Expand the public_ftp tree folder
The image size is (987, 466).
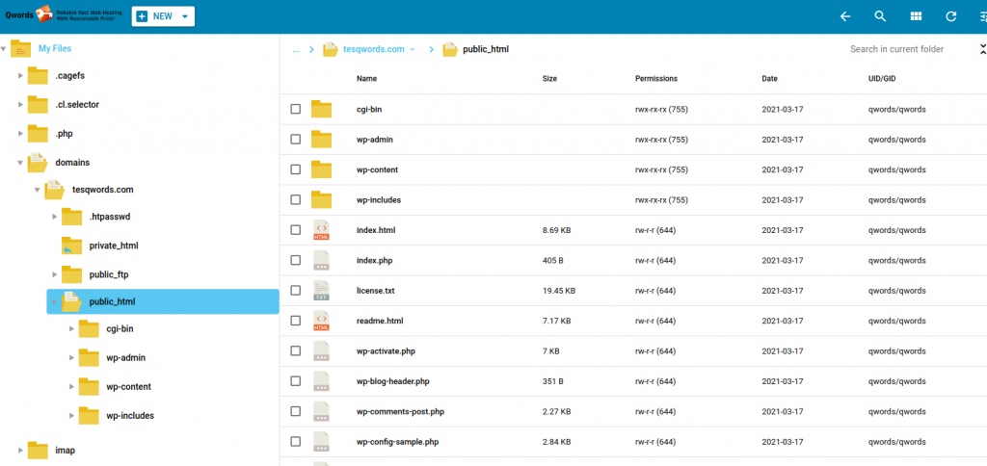tap(55, 274)
